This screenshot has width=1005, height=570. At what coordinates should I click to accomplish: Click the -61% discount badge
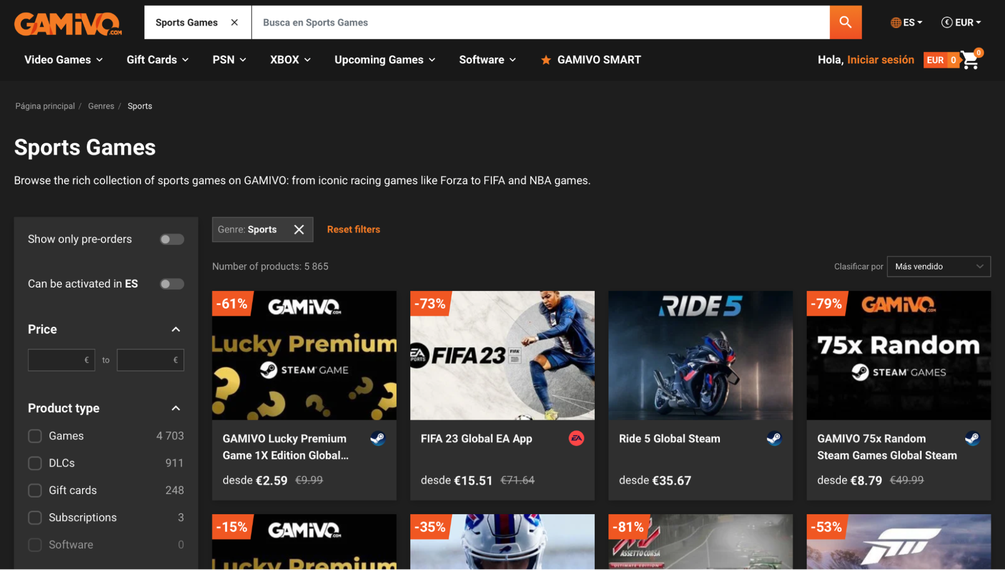[232, 303]
